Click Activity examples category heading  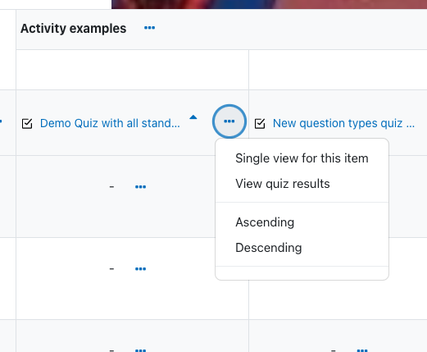73,29
